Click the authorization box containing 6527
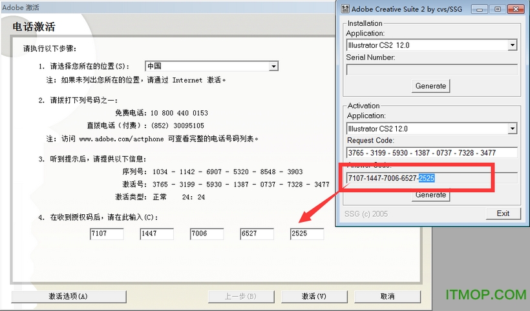This screenshot has height=311, width=530. (x=257, y=234)
